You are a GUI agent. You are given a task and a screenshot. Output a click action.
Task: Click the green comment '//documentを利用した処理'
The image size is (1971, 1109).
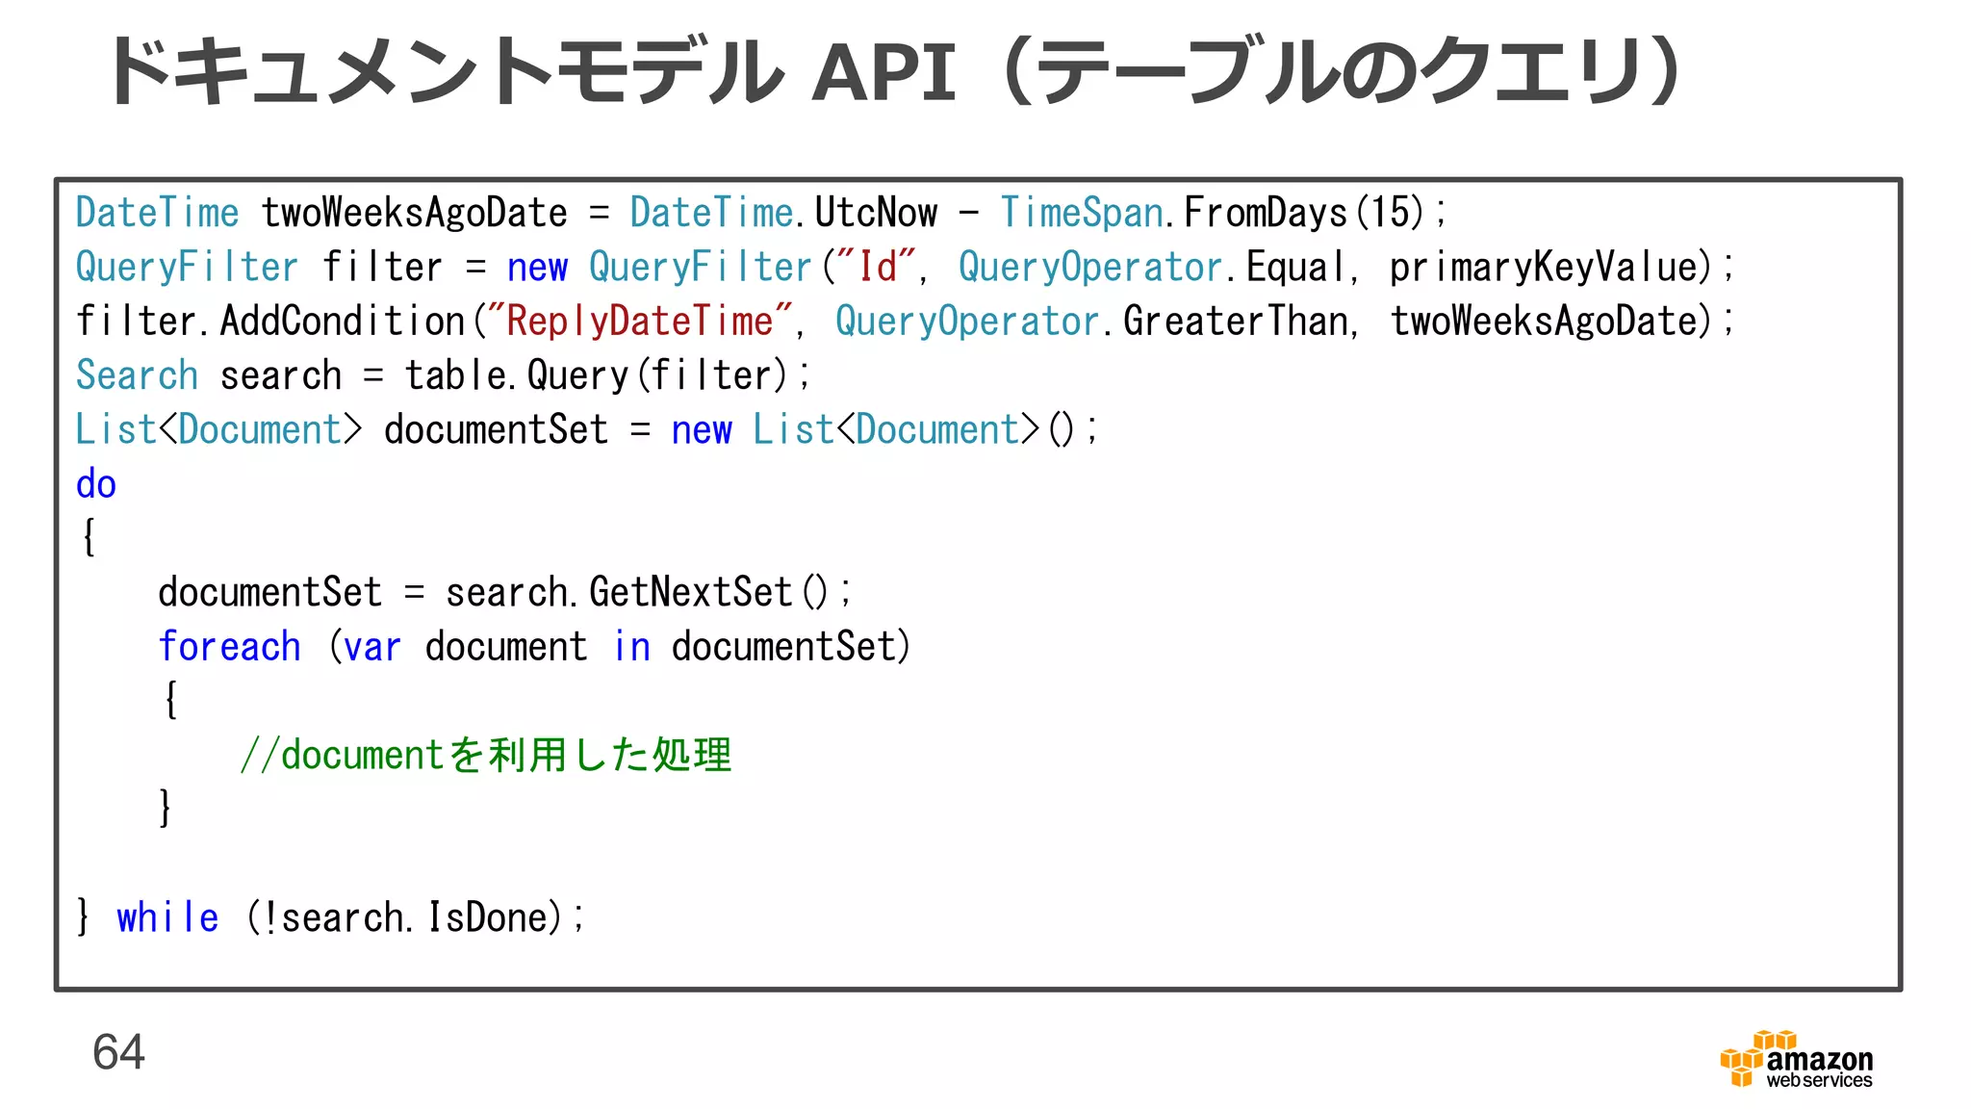click(x=486, y=755)
